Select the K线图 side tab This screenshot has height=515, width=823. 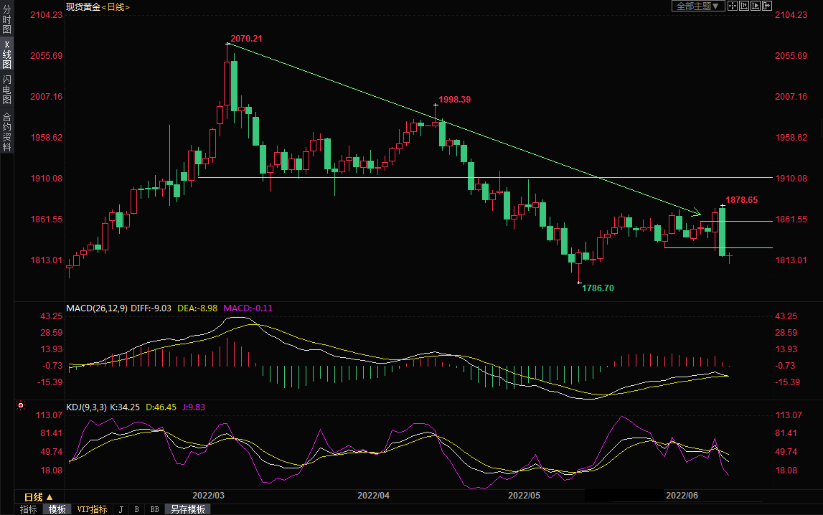pyautogui.click(x=6, y=55)
